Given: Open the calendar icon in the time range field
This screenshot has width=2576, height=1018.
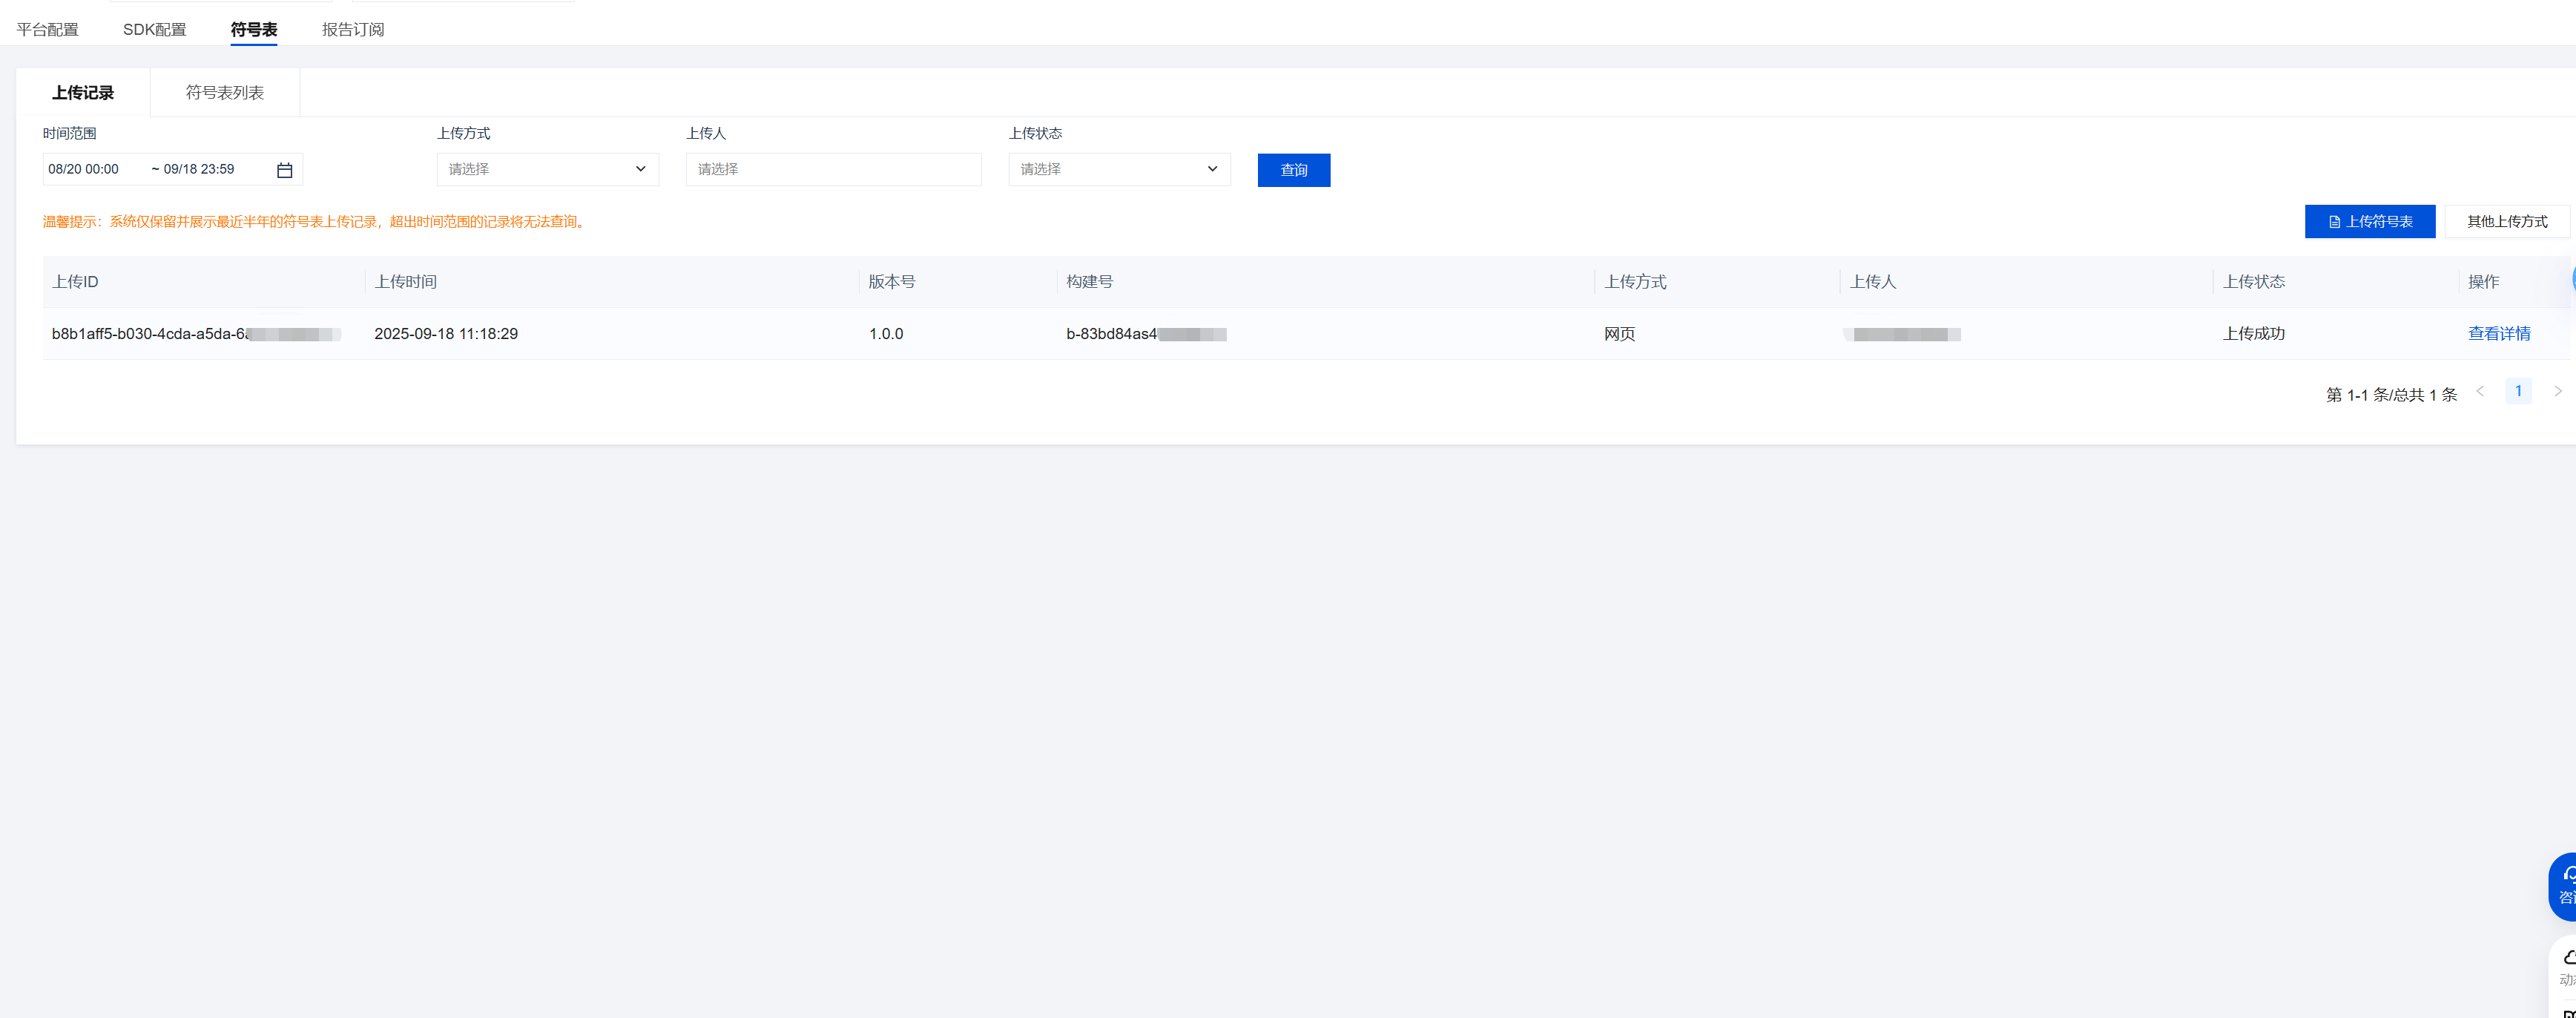Looking at the screenshot, I should click(x=284, y=170).
